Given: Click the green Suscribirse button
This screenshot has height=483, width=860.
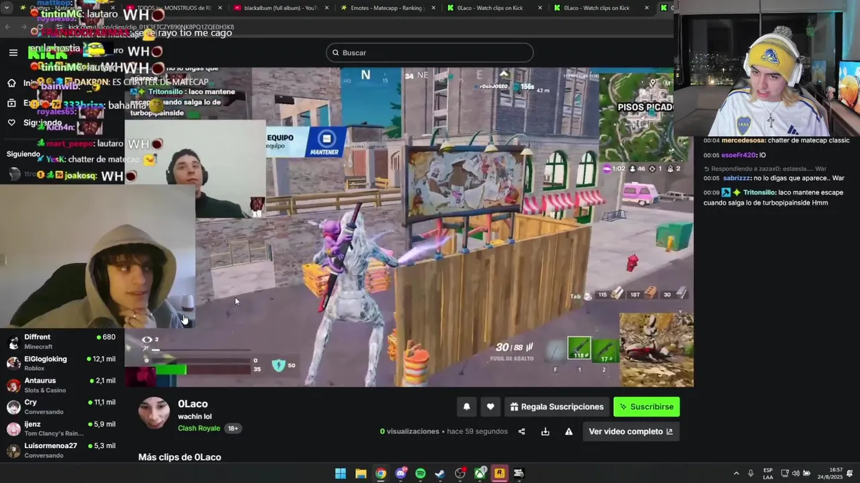Looking at the screenshot, I should 646,407.
